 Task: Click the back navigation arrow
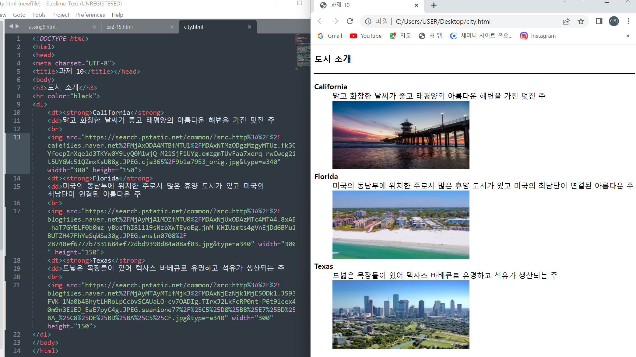click(321, 21)
